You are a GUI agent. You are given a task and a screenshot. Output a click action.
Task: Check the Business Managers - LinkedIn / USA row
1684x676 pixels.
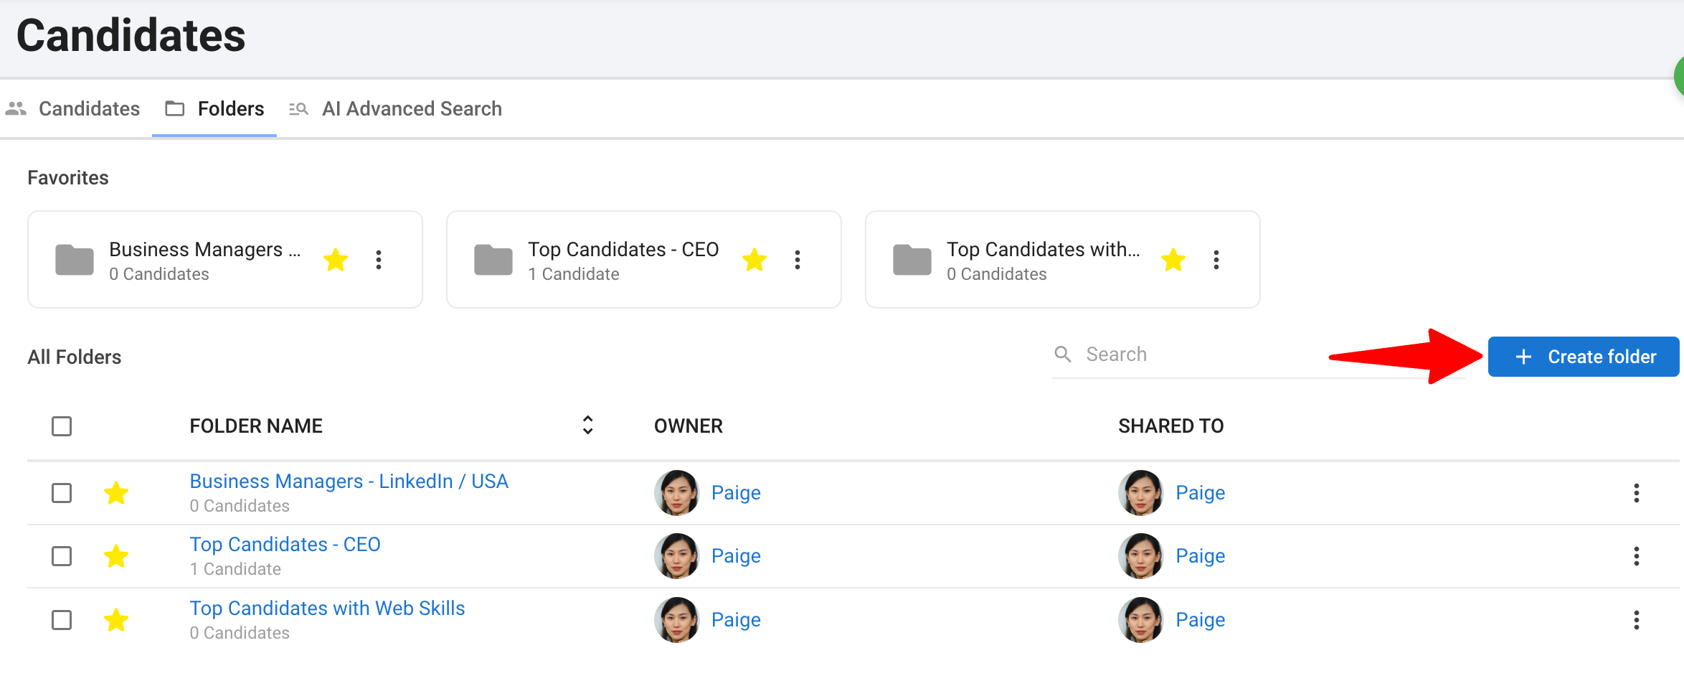click(x=62, y=493)
